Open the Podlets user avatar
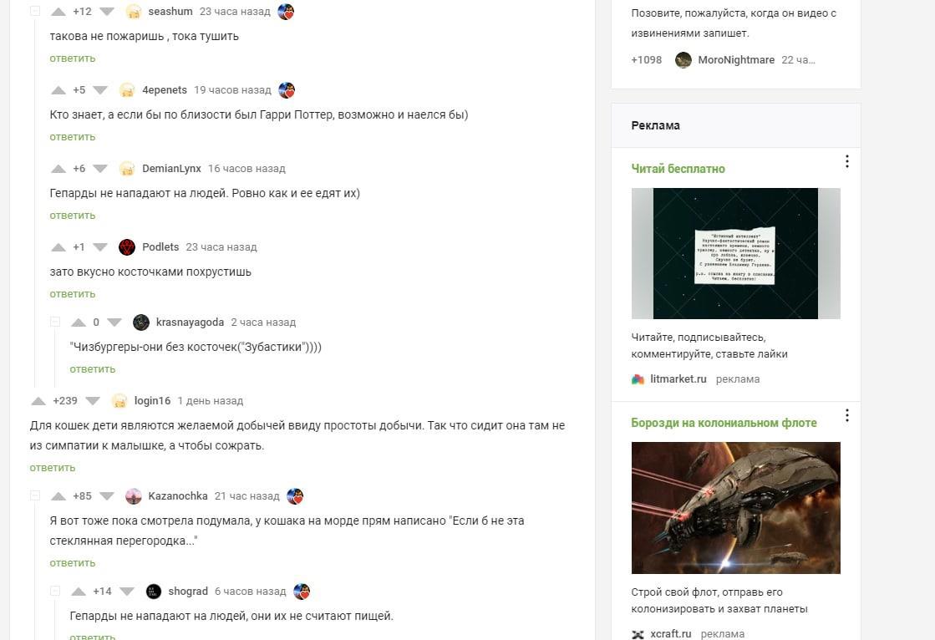This screenshot has width=935, height=640. coord(126,247)
